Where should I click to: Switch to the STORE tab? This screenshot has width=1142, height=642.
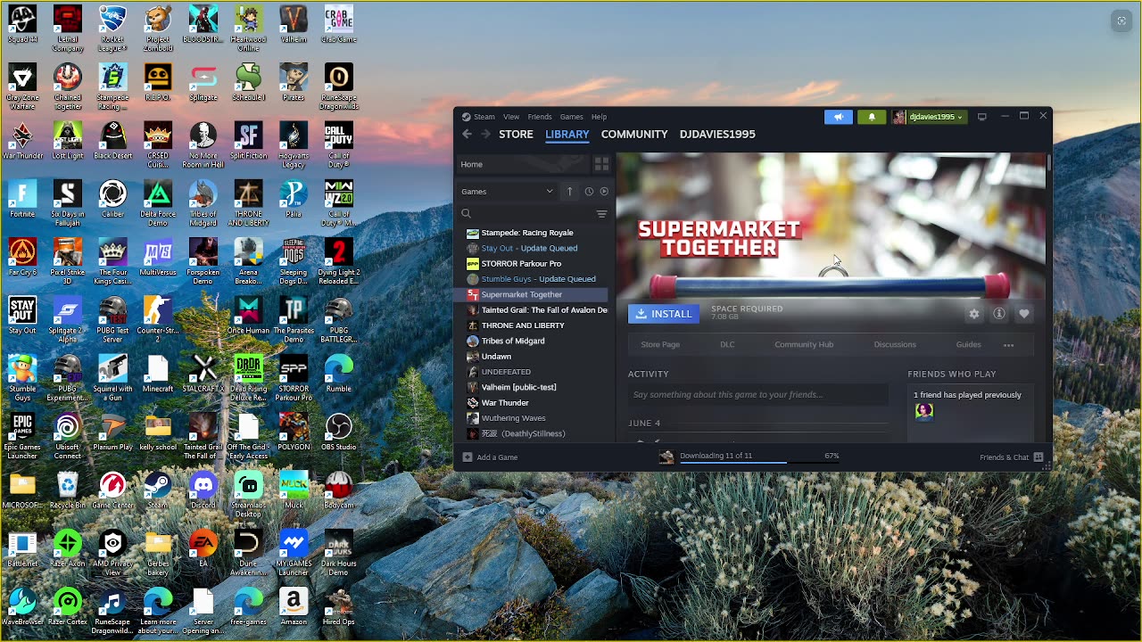pos(516,134)
